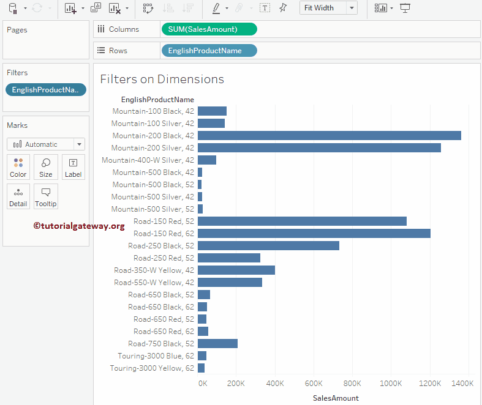Viewport: 482px width, 405px height.
Task: Click the Detail button in Marks card
Action: pyautogui.click(x=18, y=196)
